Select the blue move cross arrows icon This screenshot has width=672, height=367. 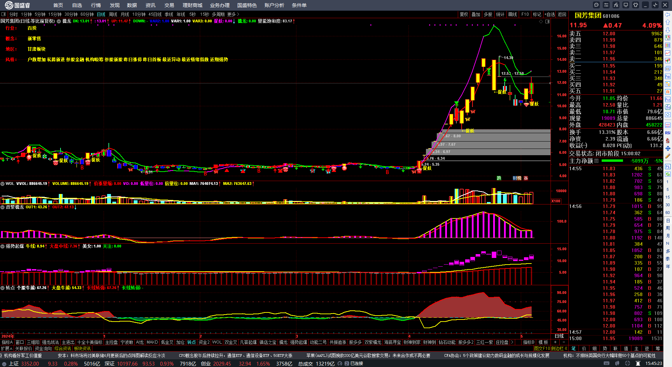668,149
